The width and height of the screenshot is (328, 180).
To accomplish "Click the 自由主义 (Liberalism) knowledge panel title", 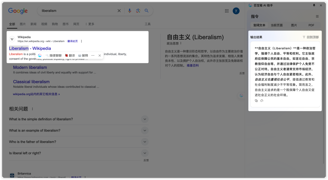I will (x=195, y=37).
